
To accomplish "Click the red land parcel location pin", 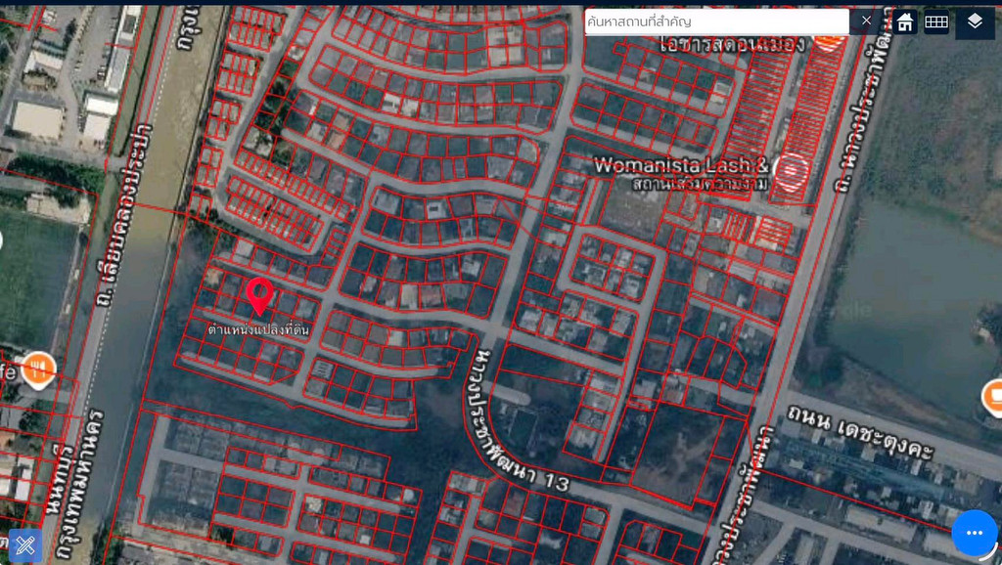I will 259,296.
